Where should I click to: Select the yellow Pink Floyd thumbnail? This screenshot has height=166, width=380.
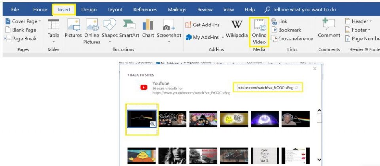pyautogui.click(x=234, y=119)
